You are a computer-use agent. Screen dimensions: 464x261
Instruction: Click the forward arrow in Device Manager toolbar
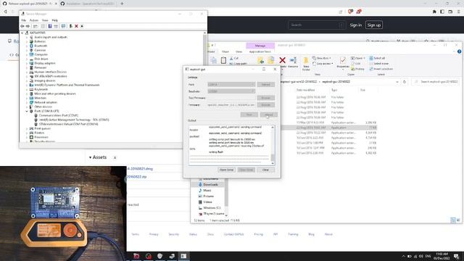(28, 26)
